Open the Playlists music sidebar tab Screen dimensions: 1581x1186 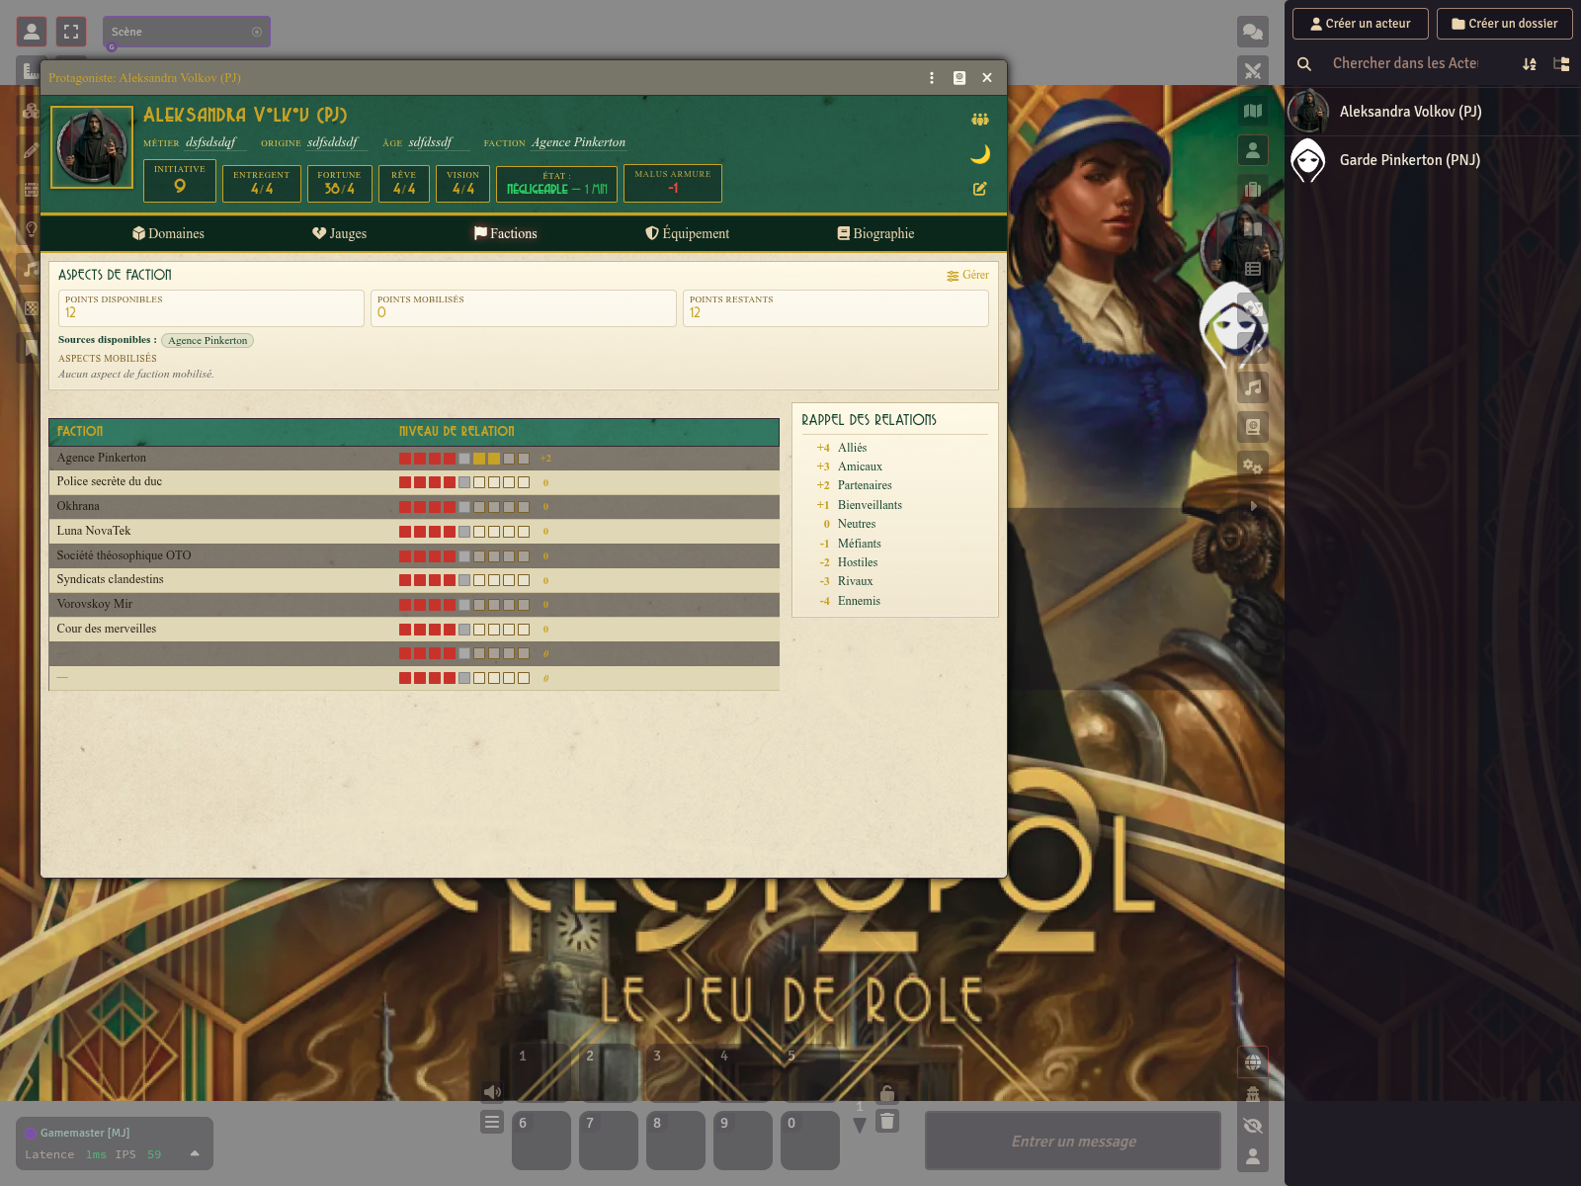pos(1253,387)
